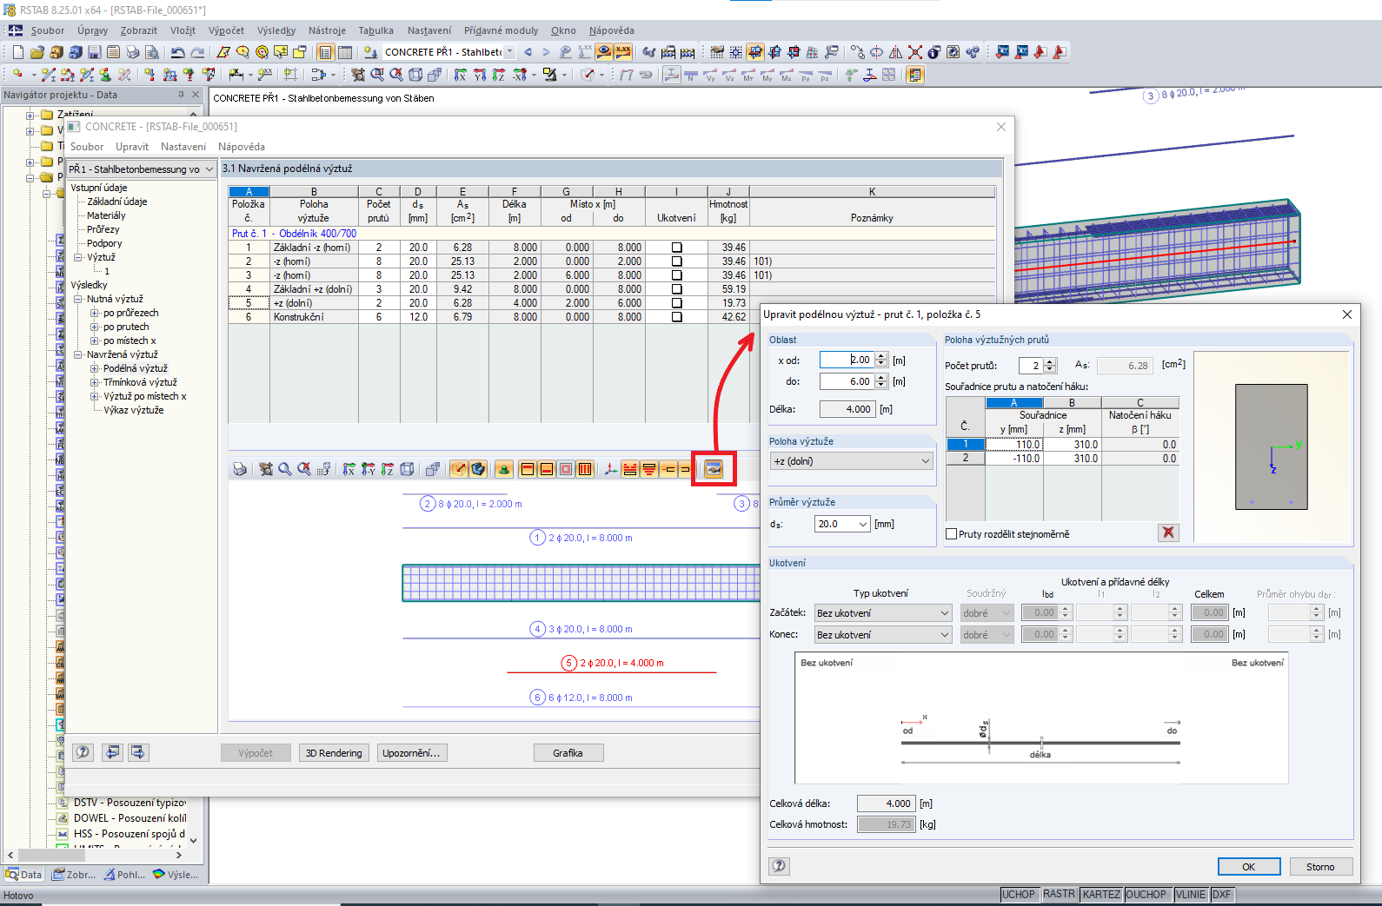Click the magnifier zoom icon in the CONCRETE graphic toolbar
Viewport: 1382px width, 906px height.
pos(285,469)
